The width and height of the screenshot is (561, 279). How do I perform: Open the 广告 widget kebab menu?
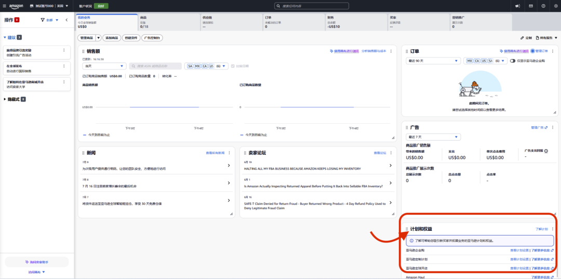coord(552,127)
